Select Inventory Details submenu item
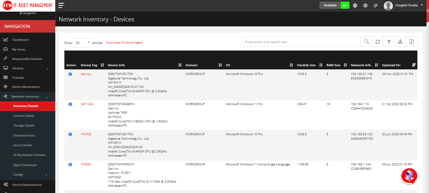Screen dimensions: 429x193 pos(28,106)
